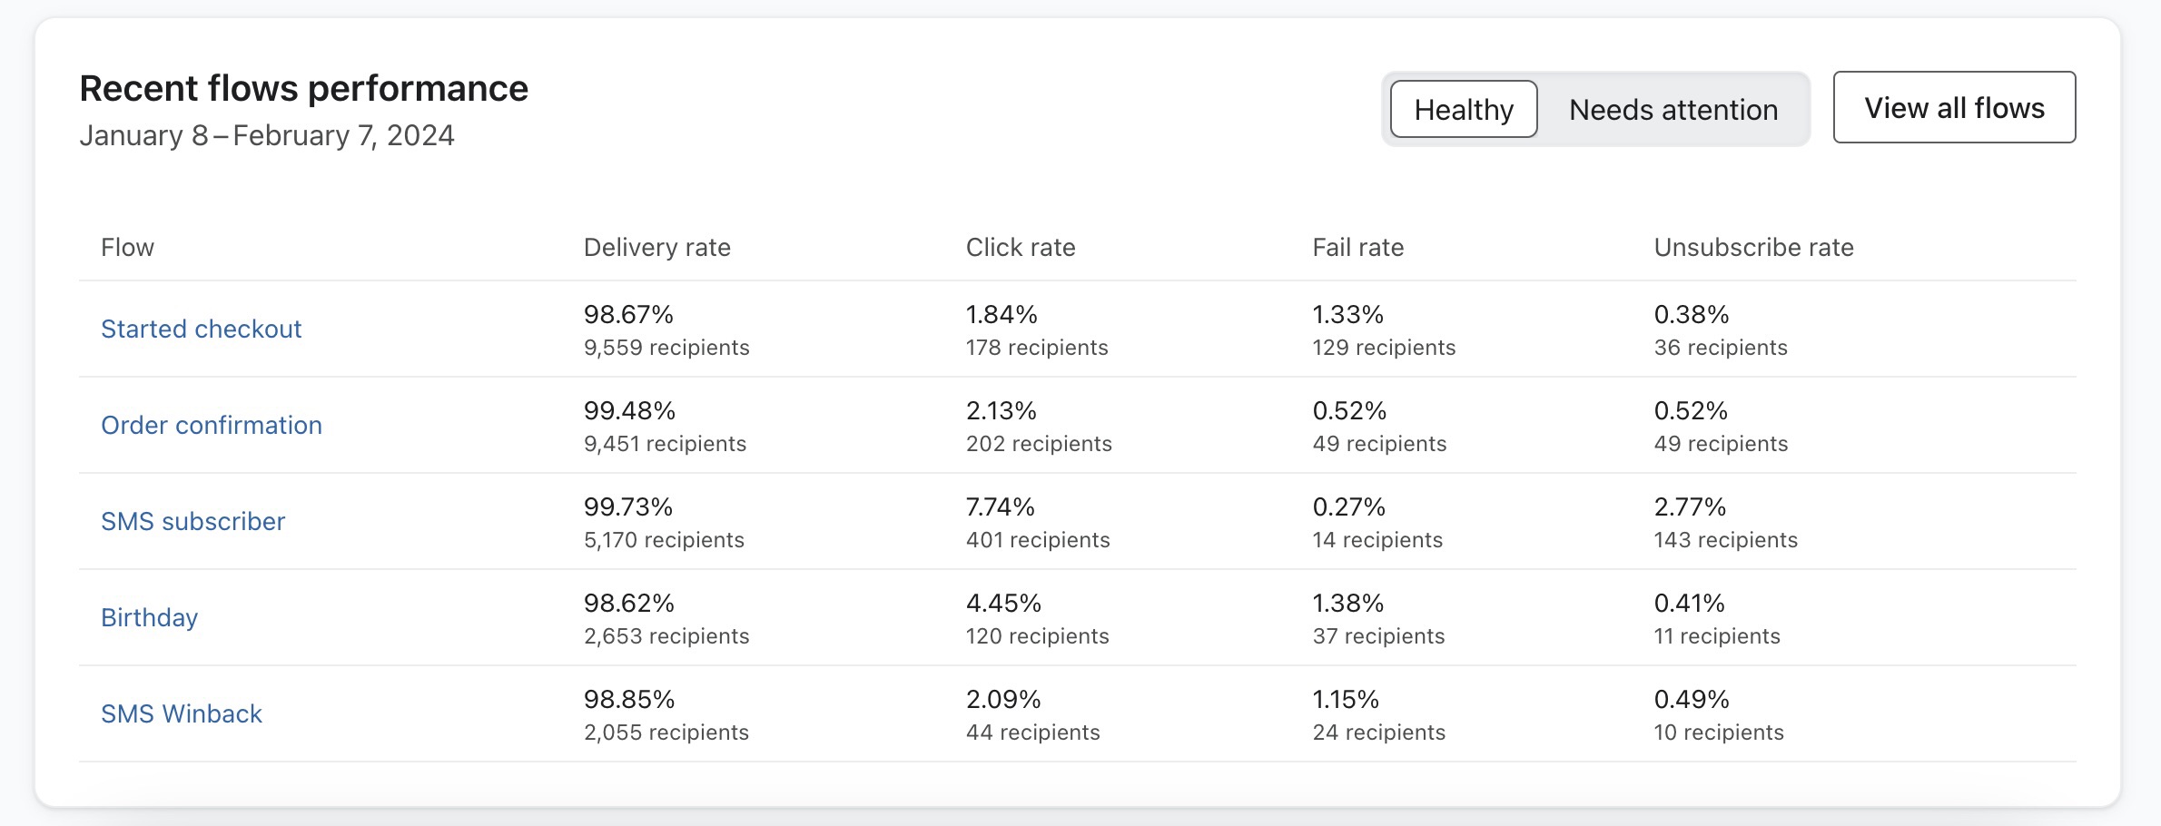Click Birthday's unsubscribe rate of 0.41%

click(1687, 603)
